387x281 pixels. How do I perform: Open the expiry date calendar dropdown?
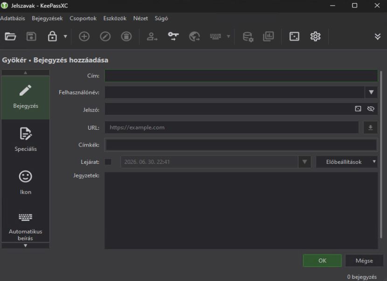[x=304, y=162]
